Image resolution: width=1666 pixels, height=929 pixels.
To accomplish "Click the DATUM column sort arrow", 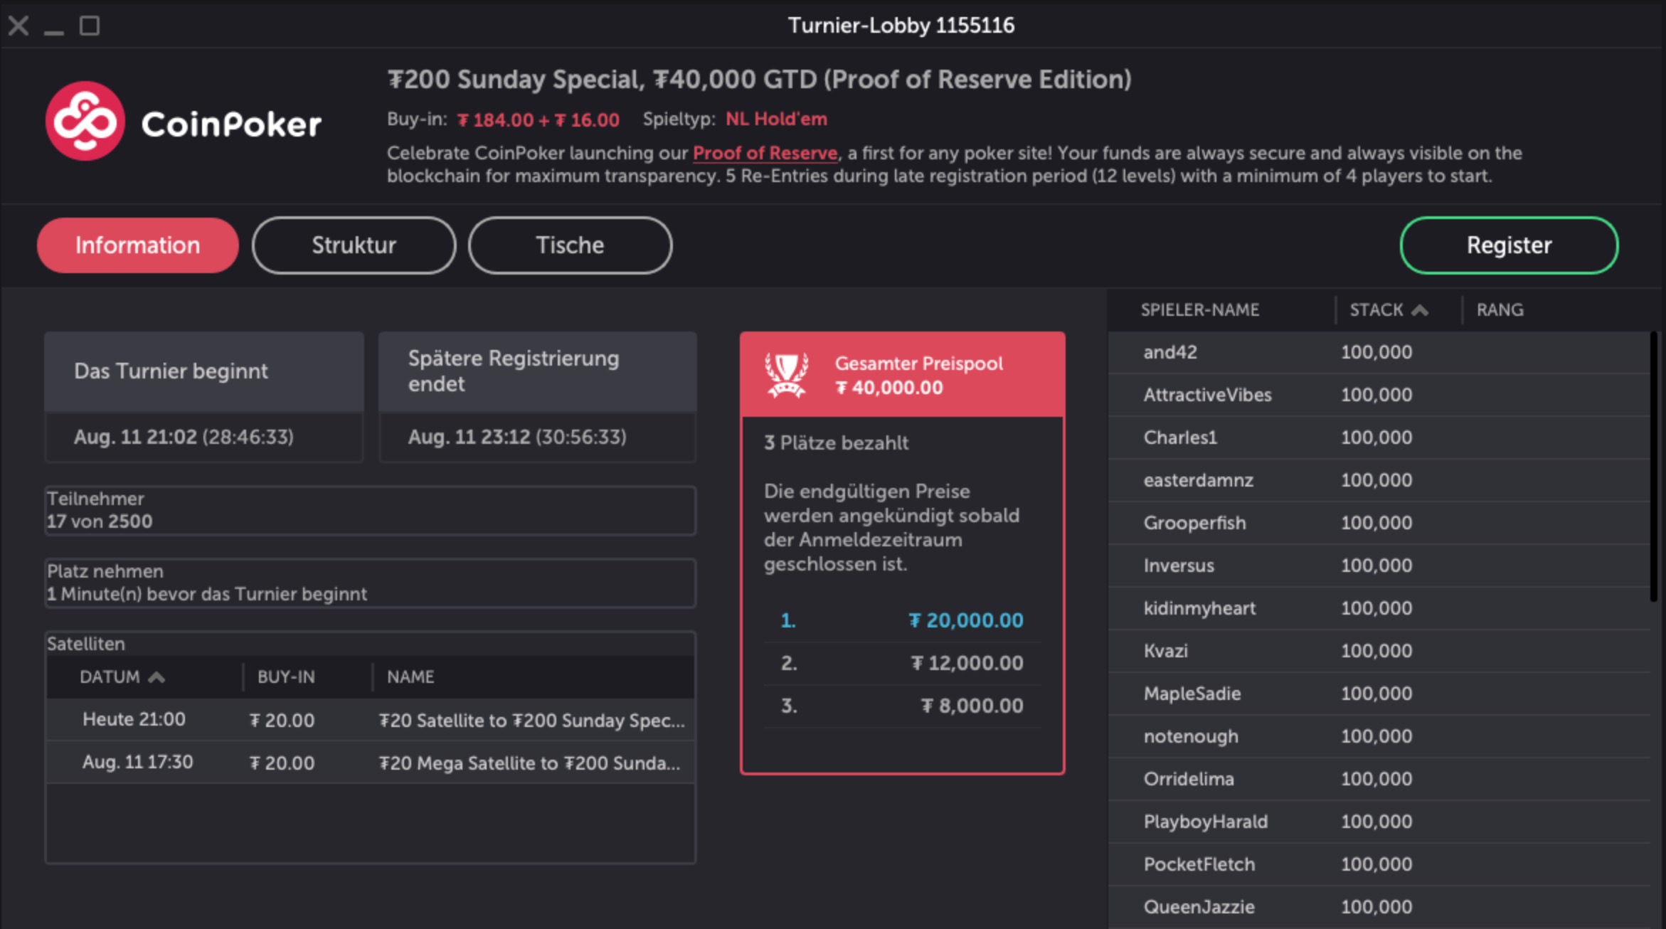I will (156, 677).
